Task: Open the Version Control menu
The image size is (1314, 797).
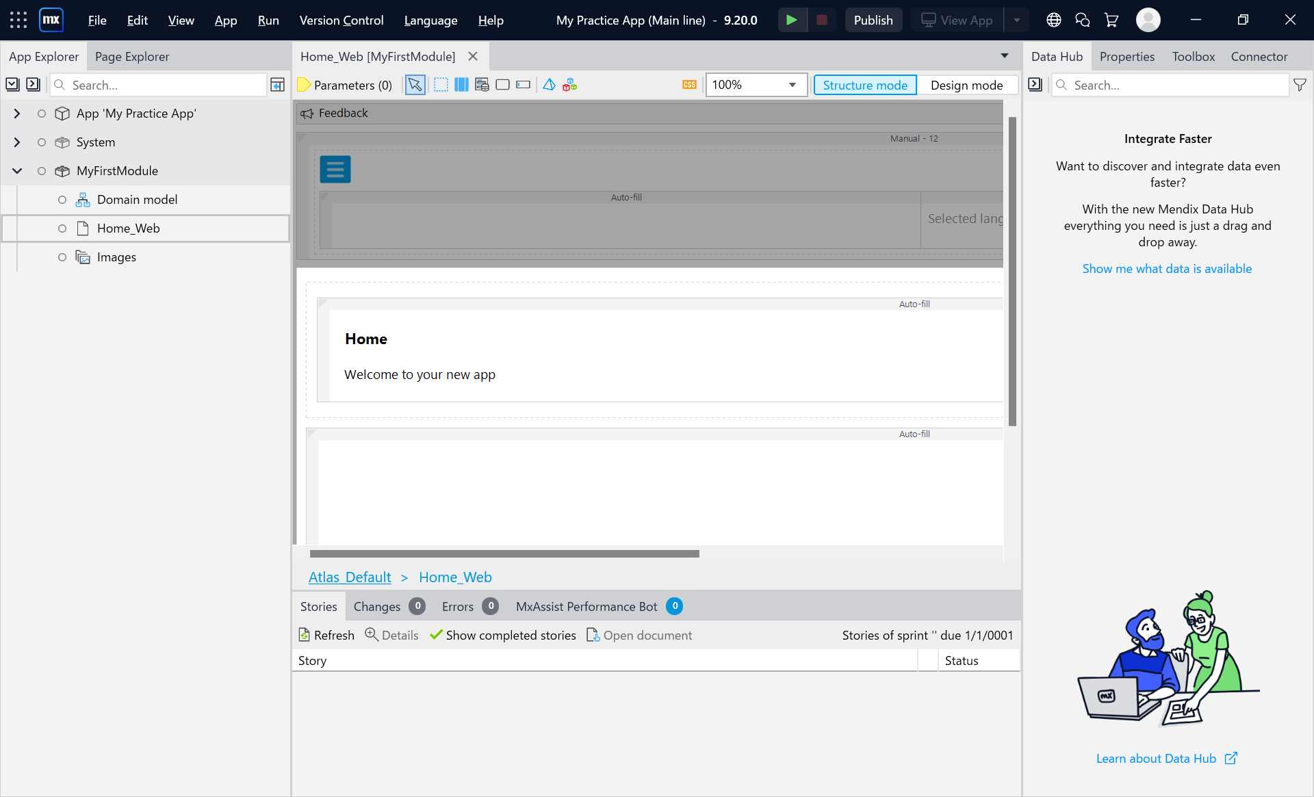Action: click(x=341, y=20)
